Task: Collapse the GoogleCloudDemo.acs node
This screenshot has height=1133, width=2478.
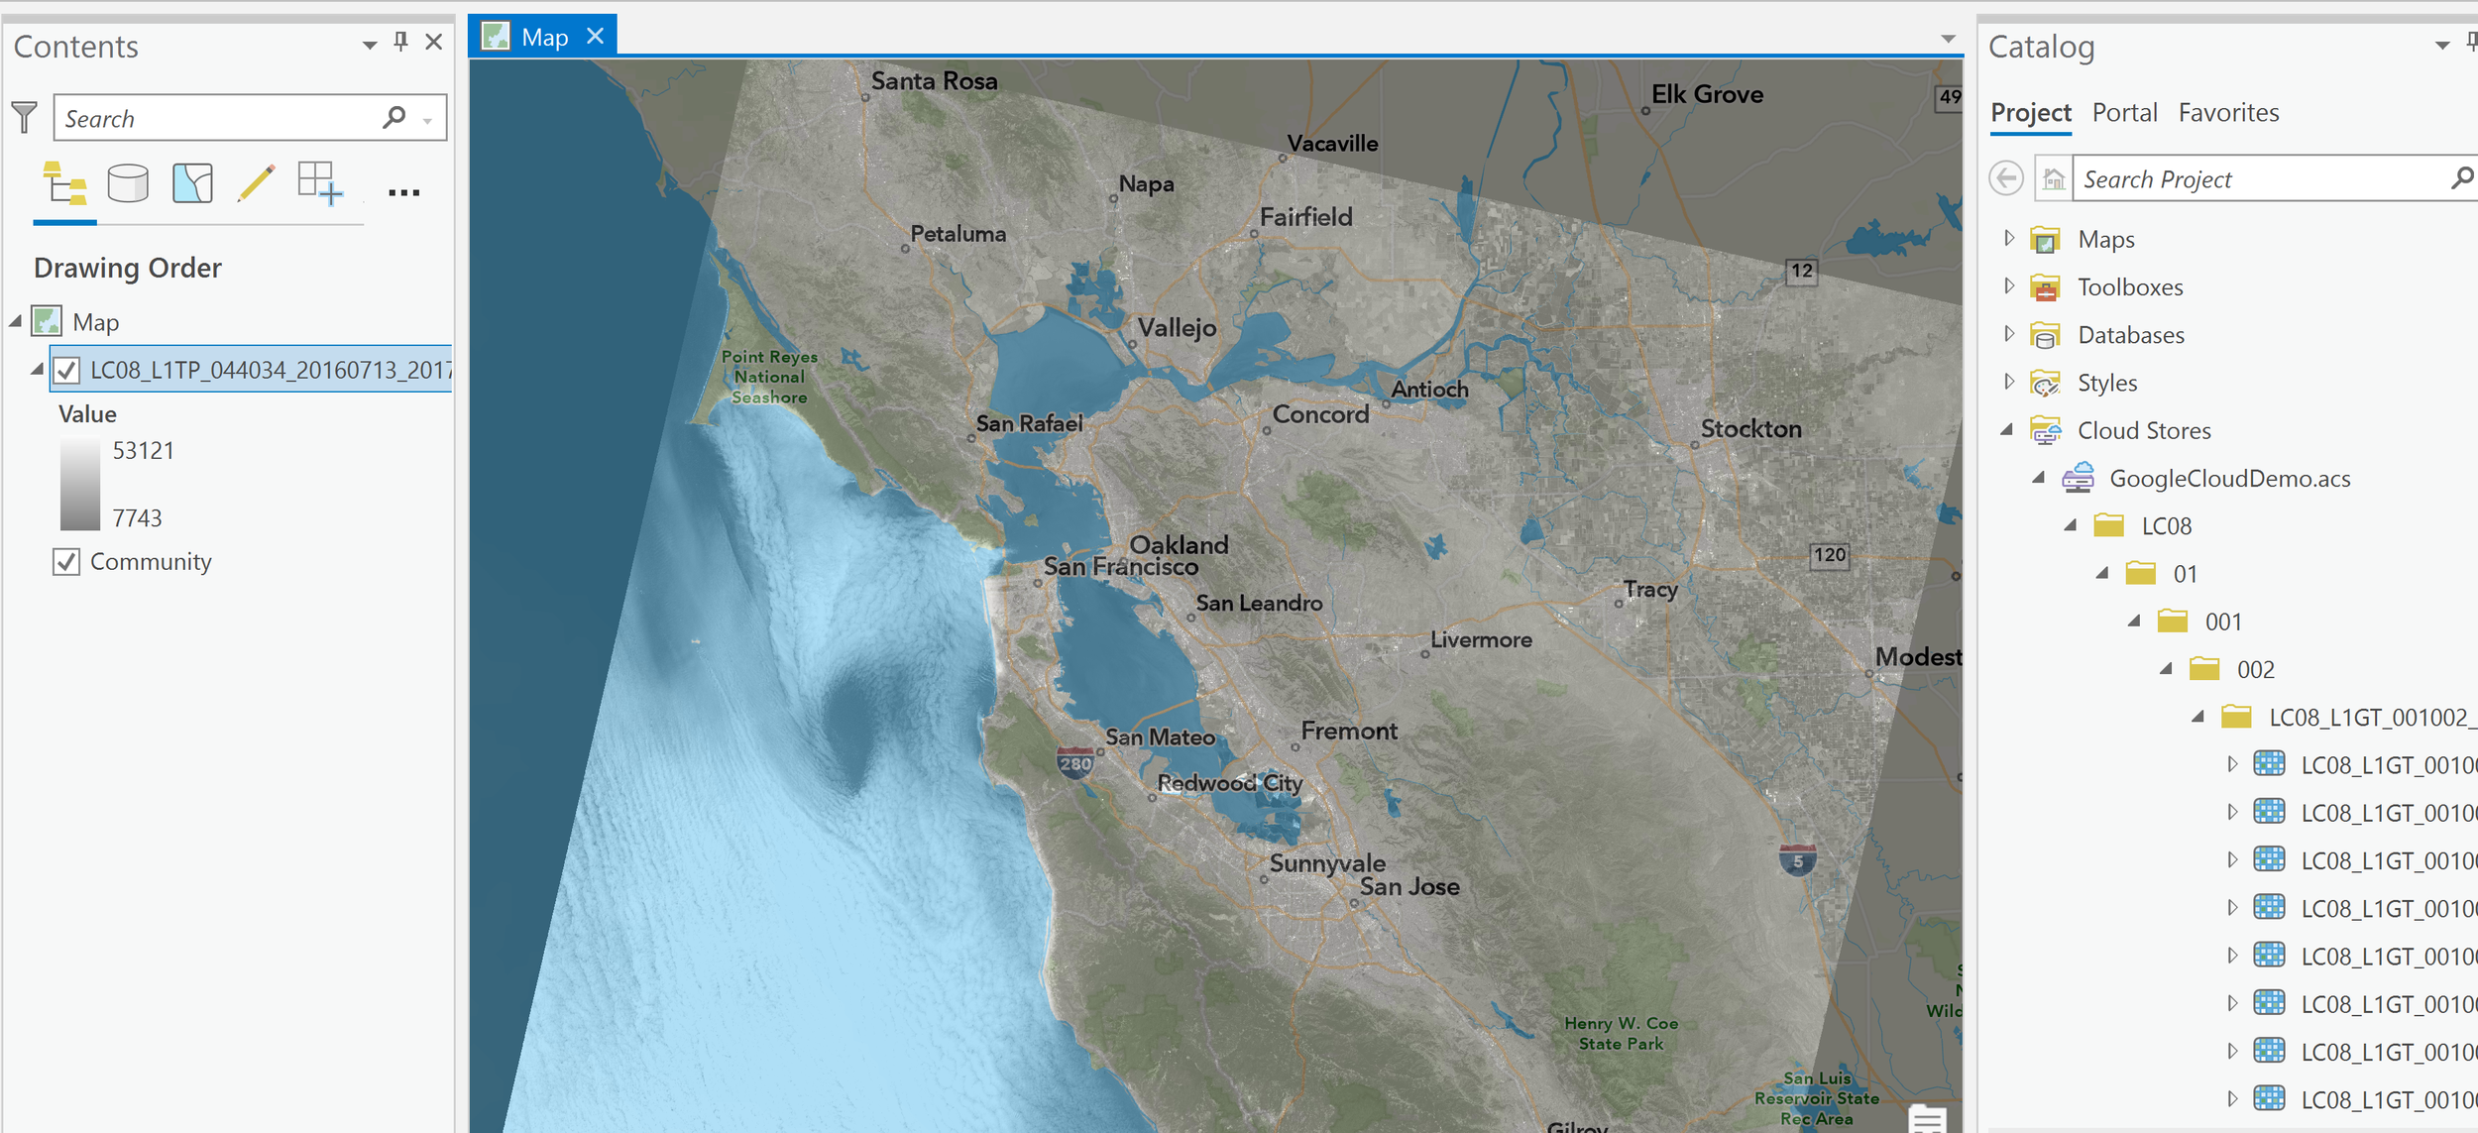Action: point(2038,478)
